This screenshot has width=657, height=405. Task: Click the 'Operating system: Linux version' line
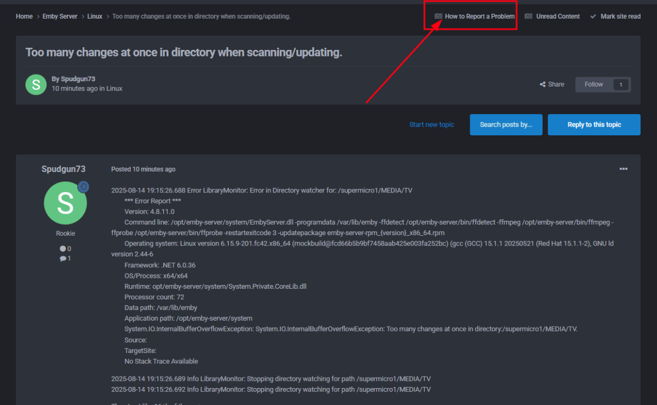pyautogui.click(x=362, y=249)
